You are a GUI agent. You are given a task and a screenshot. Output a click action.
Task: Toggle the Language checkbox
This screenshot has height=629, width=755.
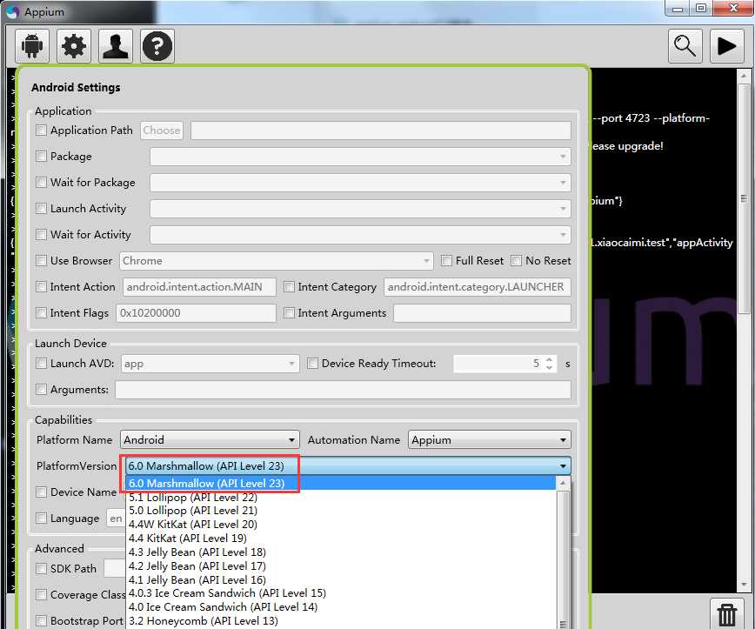42,518
